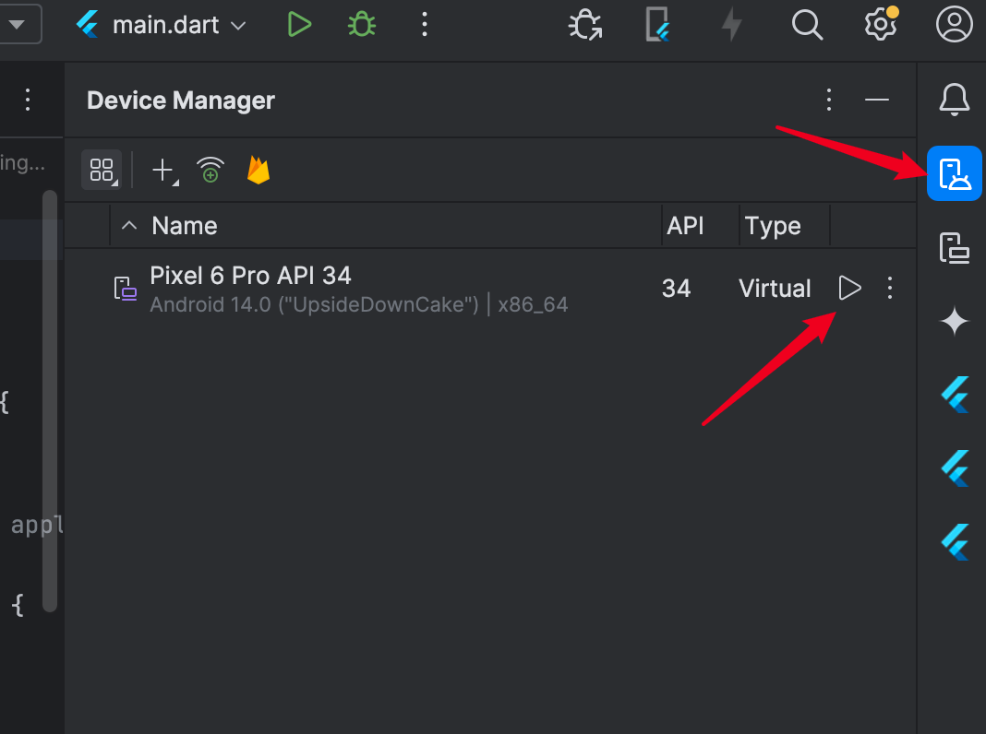Minimize the Device Manager panel
Image resolution: width=986 pixels, height=734 pixels.
click(876, 100)
